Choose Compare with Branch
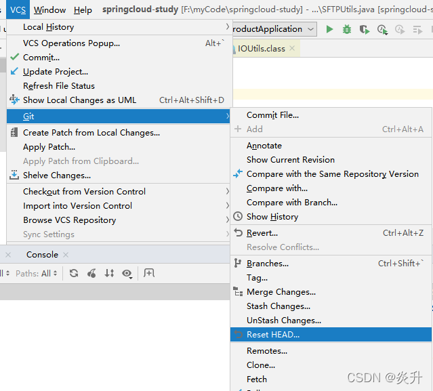The width and height of the screenshot is (433, 391). [331, 203]
